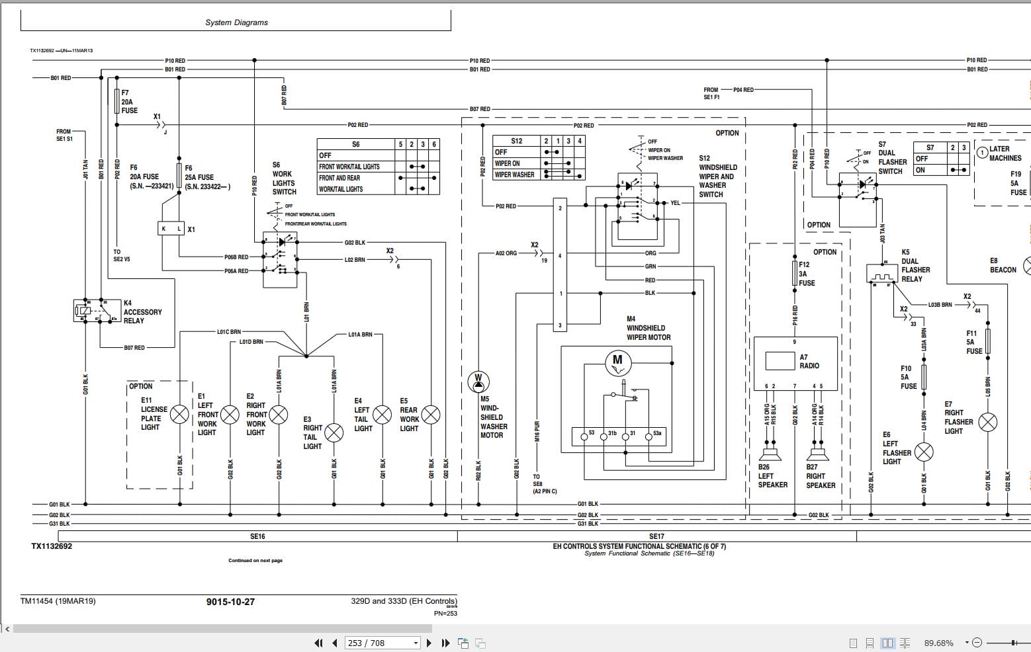Click the 'B27 RIGHT SPEAKER' label
The width and height of the screenshot is (1031, 652).
[821, 476]
